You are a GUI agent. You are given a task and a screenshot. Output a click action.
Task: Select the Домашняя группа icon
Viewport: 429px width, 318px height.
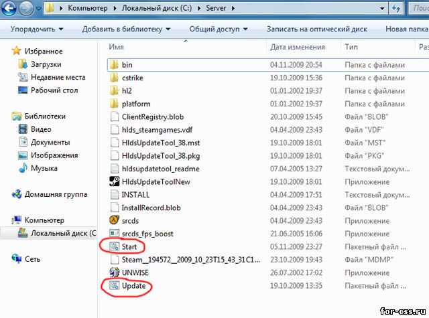pos(16,194)
